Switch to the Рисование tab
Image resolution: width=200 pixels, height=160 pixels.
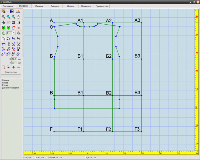[x=8, y=6]
